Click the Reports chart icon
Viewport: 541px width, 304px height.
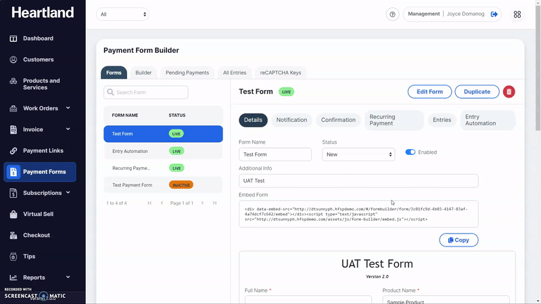(x=13, y=278)
